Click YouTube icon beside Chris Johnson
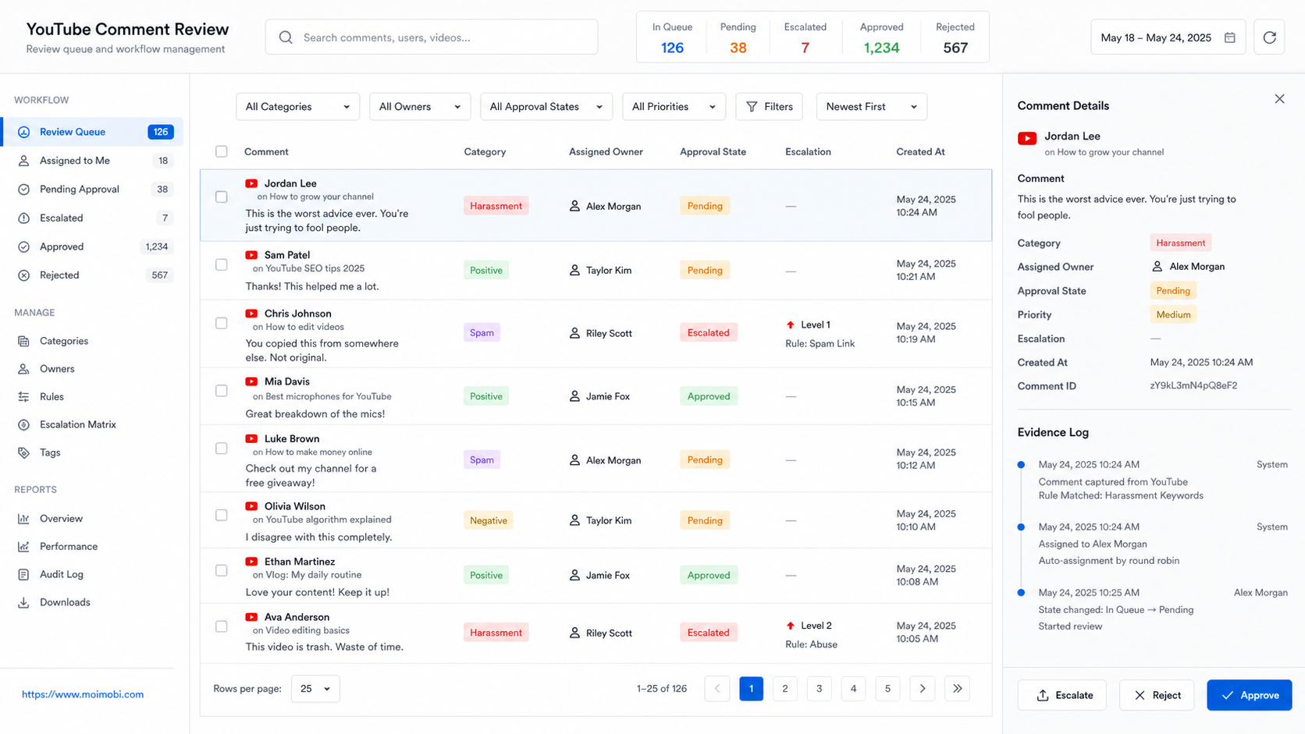This screenshot has width=1305, height=734. tap(251, 314)
